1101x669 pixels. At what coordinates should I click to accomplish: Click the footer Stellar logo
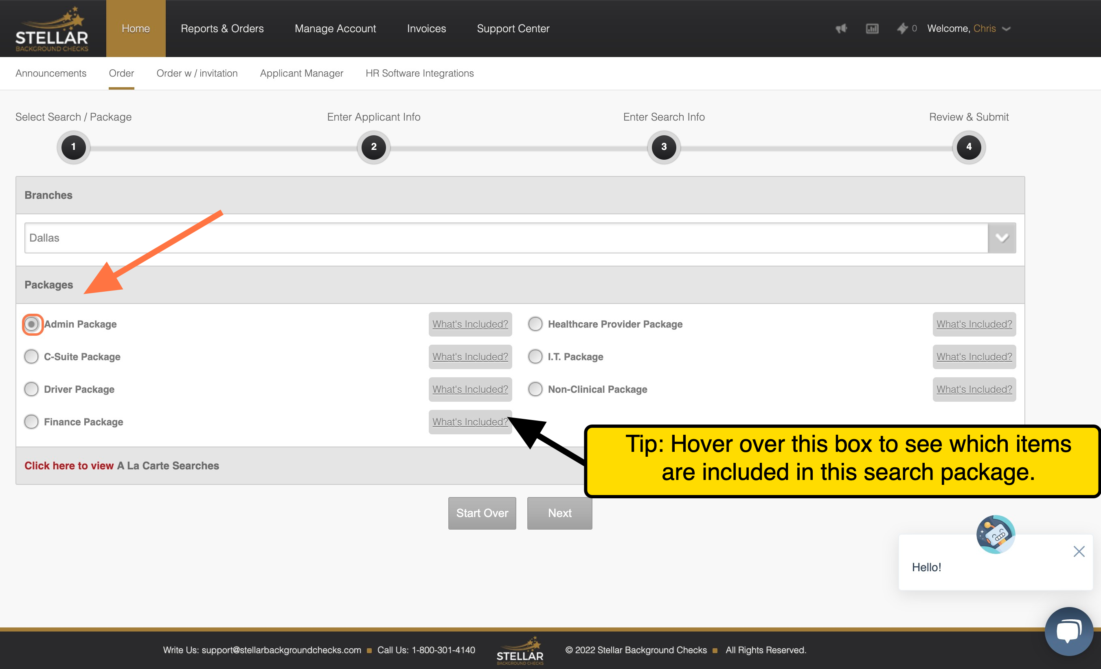(x=520, y=651)
